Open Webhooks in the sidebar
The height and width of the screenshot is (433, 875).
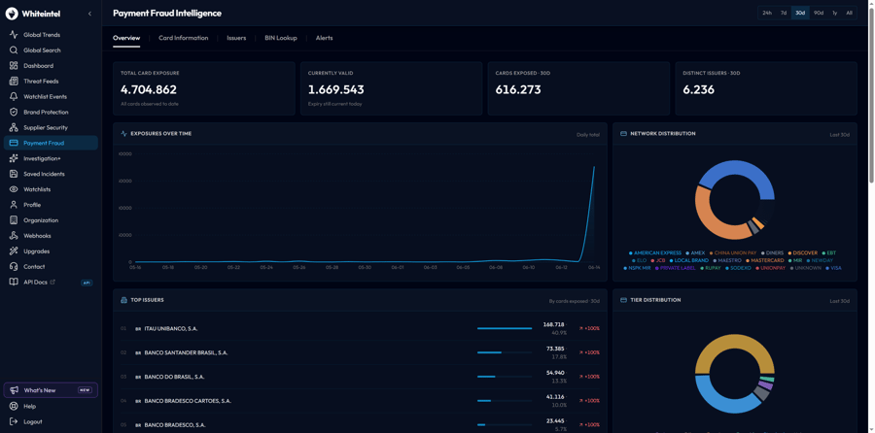click(51, 236)
